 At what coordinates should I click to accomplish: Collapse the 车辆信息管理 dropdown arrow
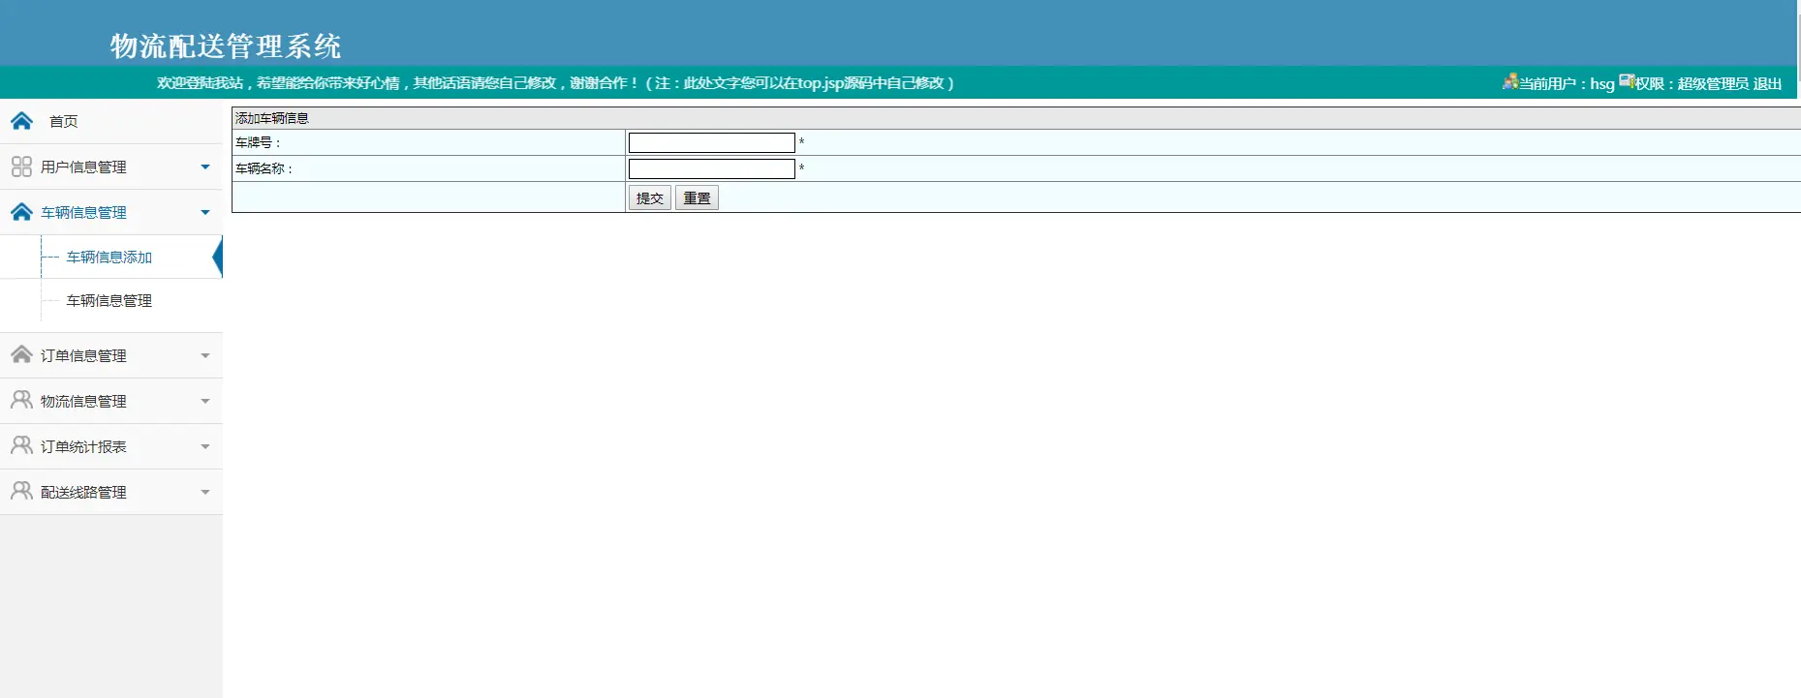pos(205,212)
